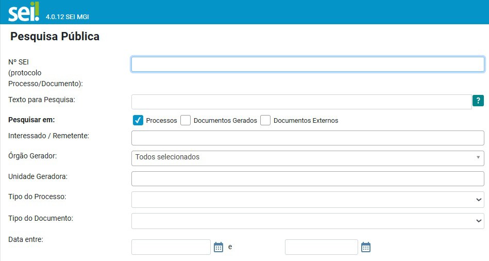Click the second date field after "e"
Image resolution: width=489 pixels, height=261 pixels.
click(x=321, y=247)
